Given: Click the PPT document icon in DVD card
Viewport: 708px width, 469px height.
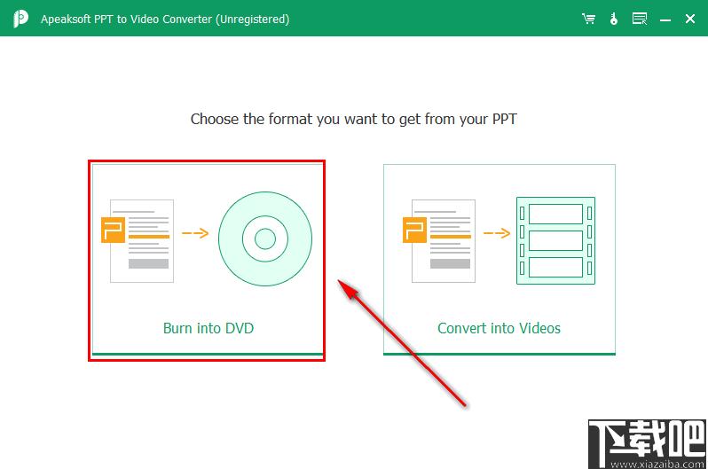Looking at the screenshot, I should pyautogui.click(x=138, y=241).
